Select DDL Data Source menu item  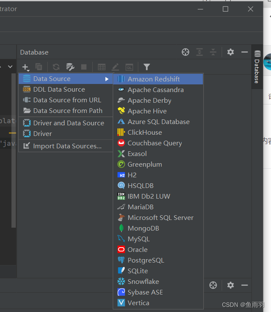(66, 90)
